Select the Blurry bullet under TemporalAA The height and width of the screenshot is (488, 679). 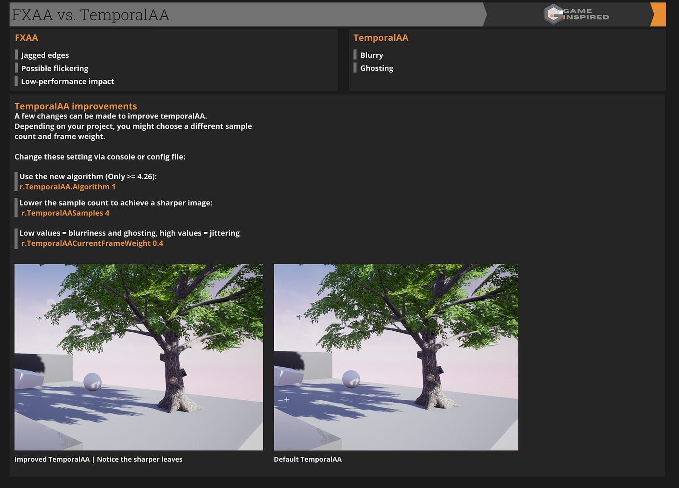pyautogui.click(x=371, y=55)
